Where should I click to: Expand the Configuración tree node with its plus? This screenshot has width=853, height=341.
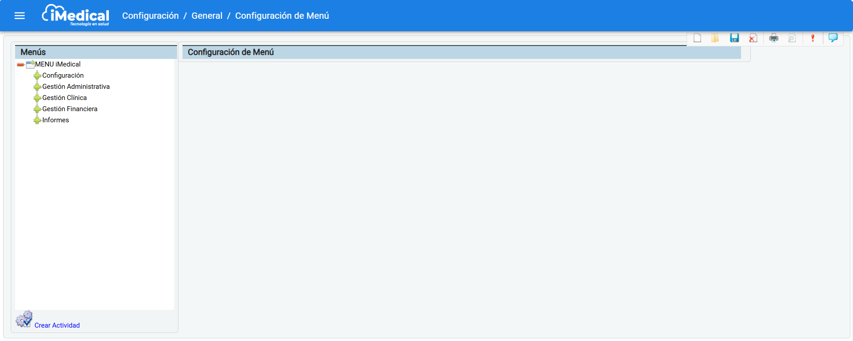37,76
